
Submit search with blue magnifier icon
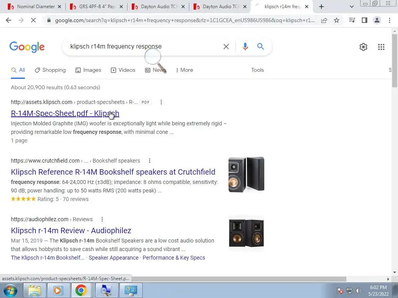[260, 47]
